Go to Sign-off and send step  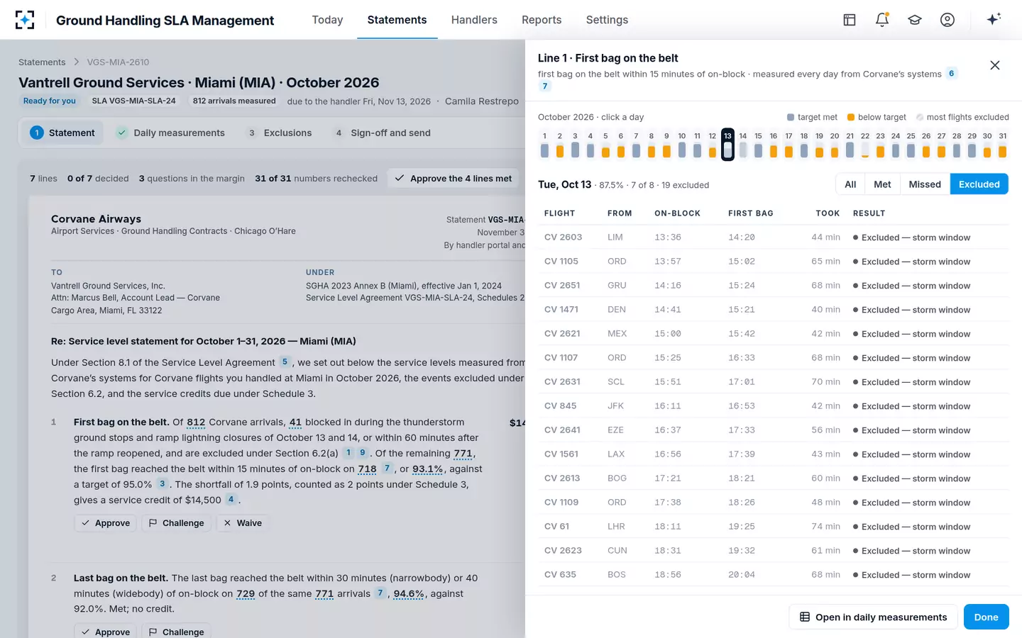(x=382, y=133)
